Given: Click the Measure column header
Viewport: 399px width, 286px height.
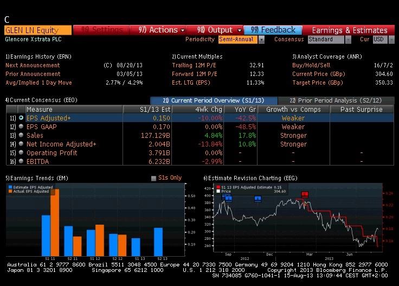Looking at the screenshot, I should click(74, 110).
